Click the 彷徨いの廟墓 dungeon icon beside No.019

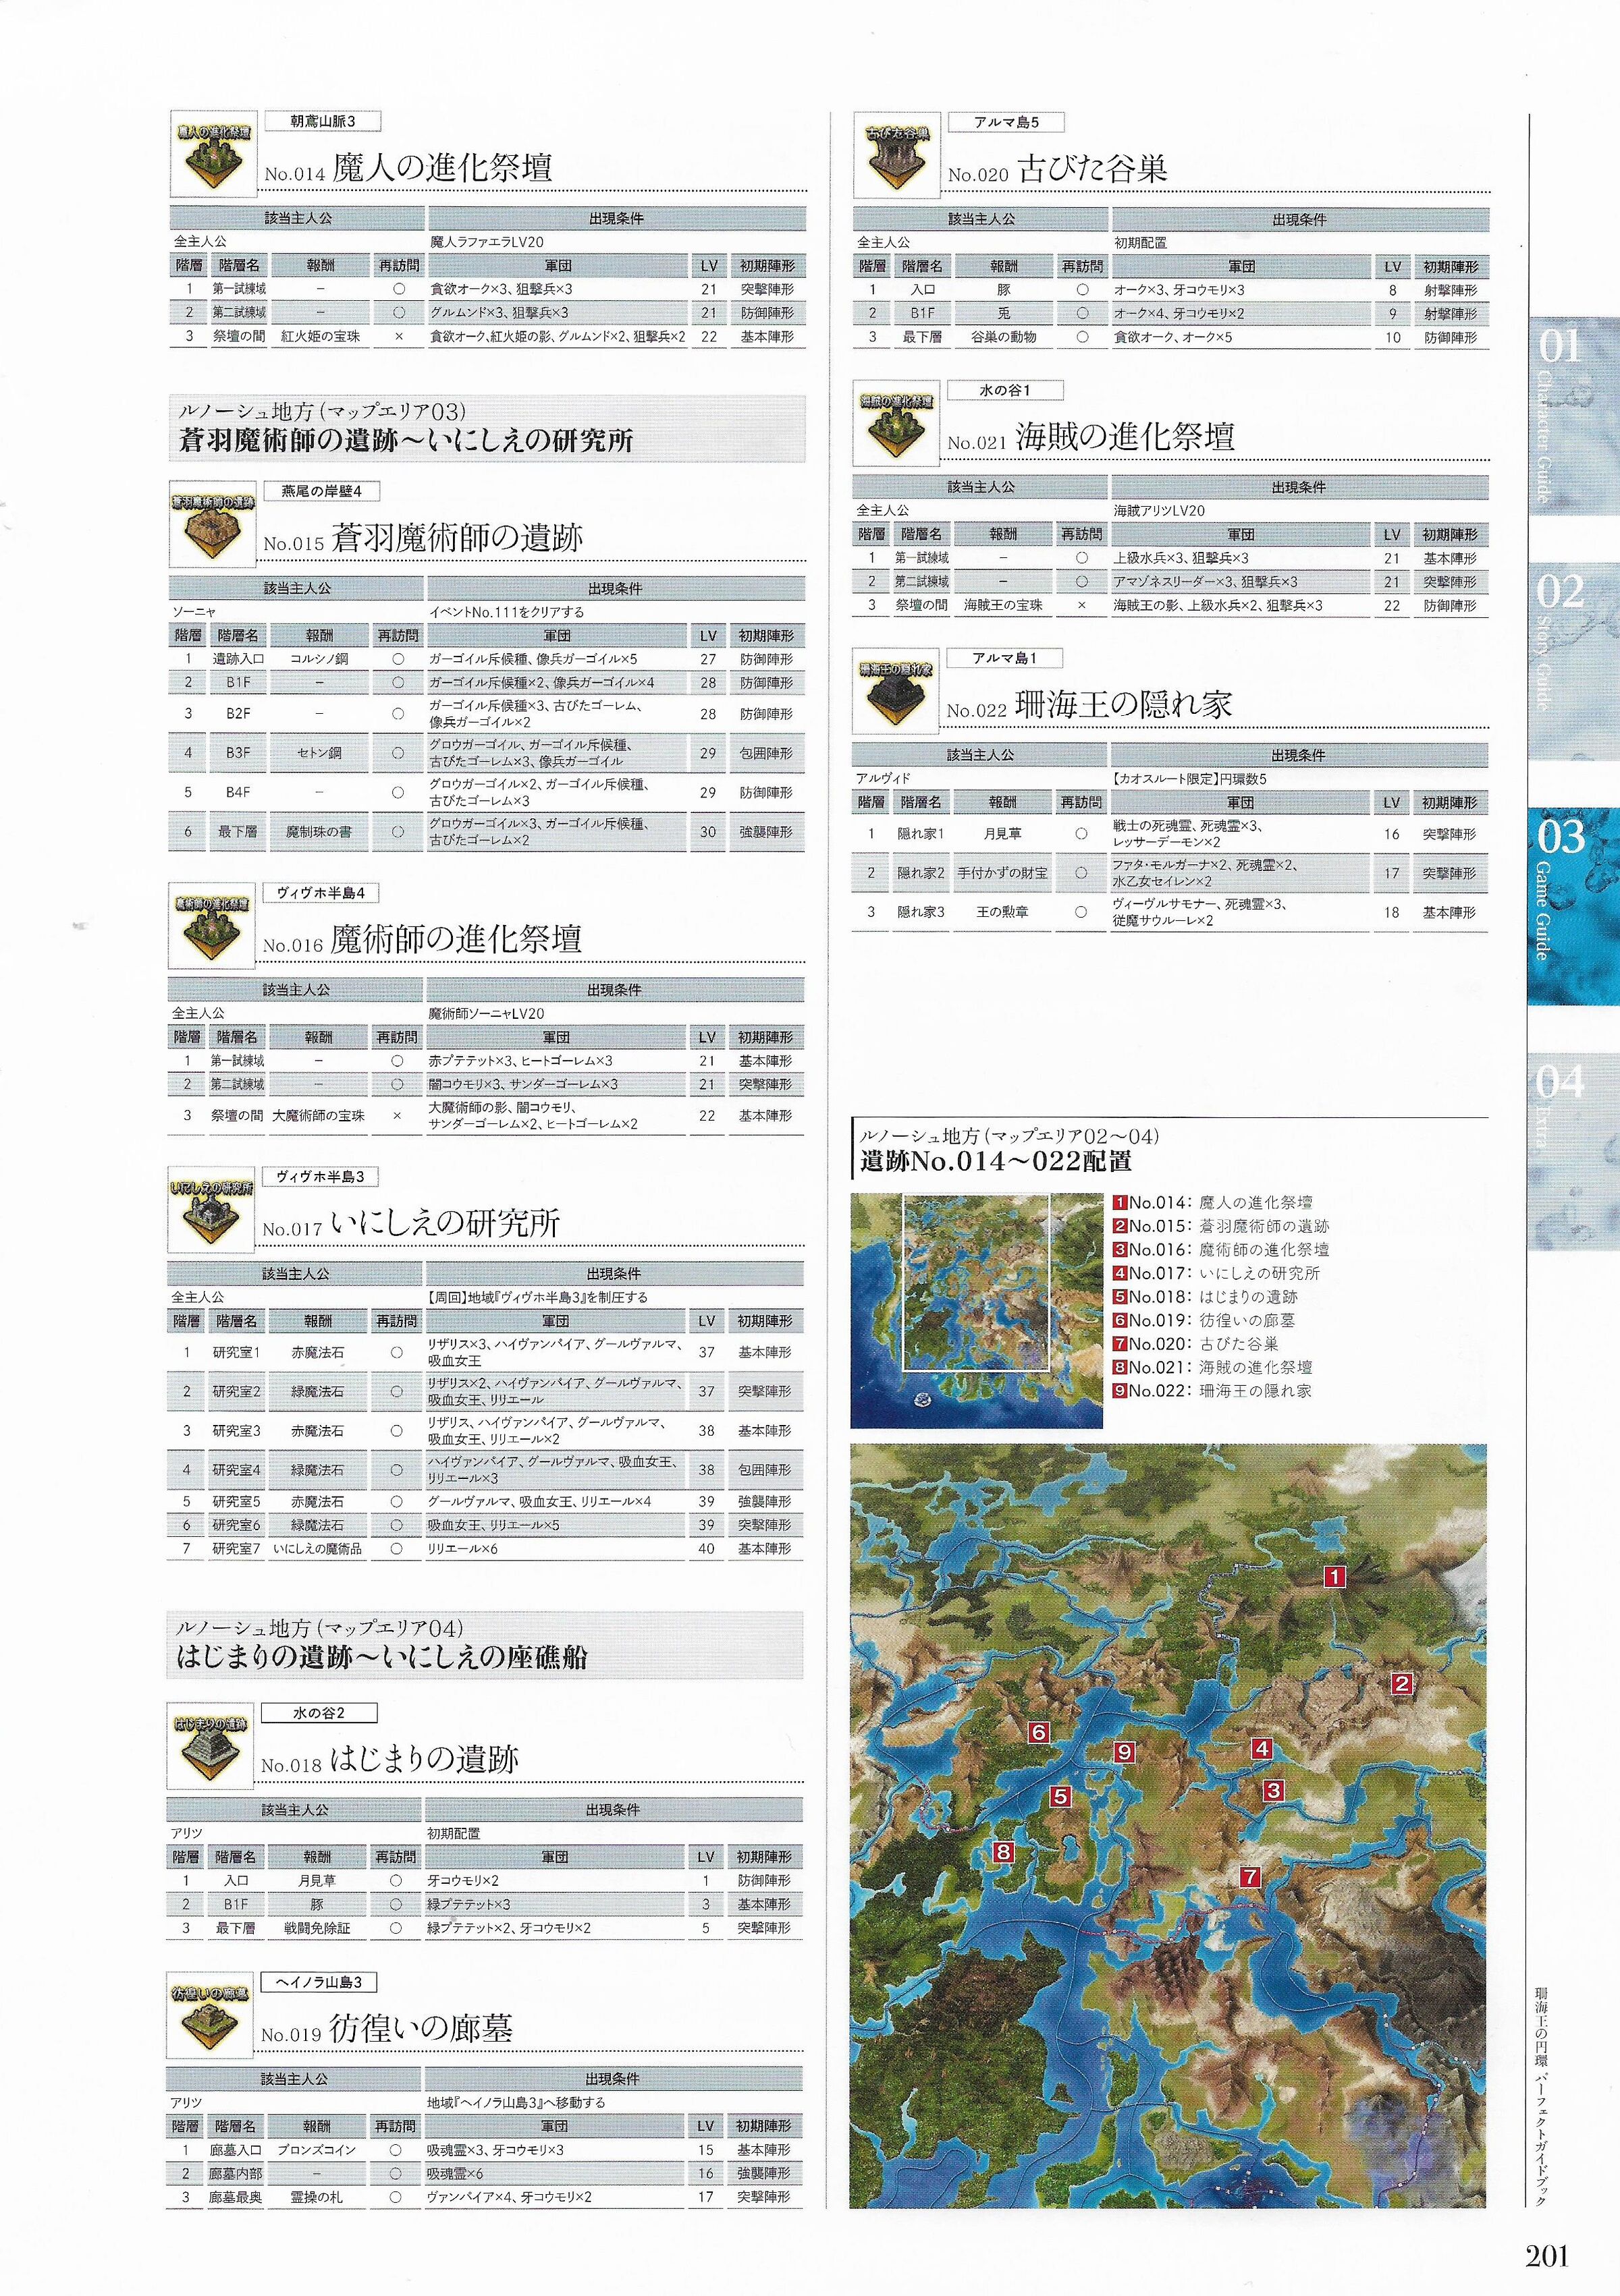(x=209, y=2015)
